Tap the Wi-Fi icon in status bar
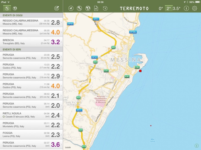Screen dimensions: 201x150 [9, 2]
